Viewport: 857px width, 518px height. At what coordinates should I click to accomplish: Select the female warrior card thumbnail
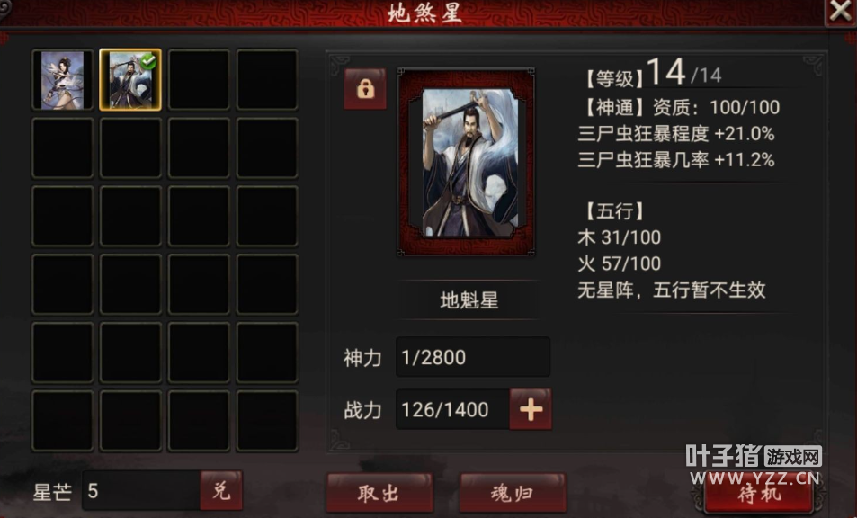pos(62,80)
